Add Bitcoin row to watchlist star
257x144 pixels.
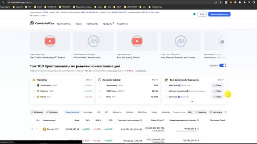32,129
